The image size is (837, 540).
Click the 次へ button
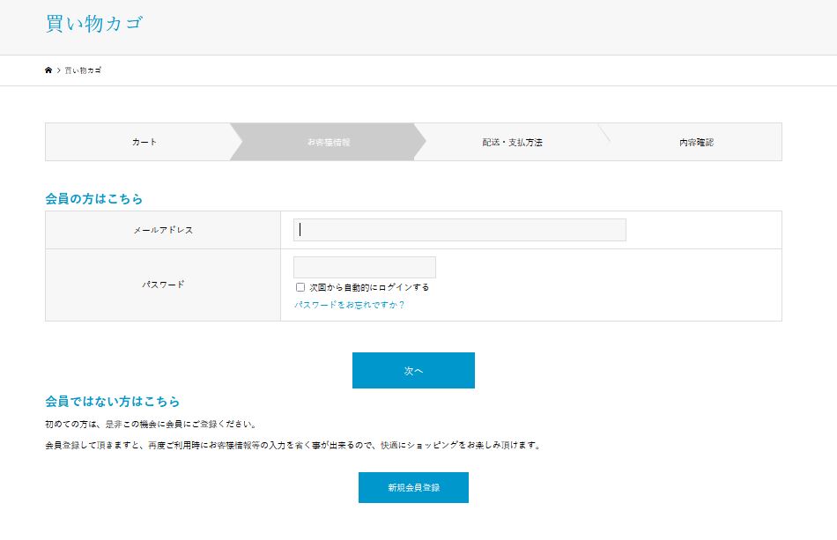point(413,370)
